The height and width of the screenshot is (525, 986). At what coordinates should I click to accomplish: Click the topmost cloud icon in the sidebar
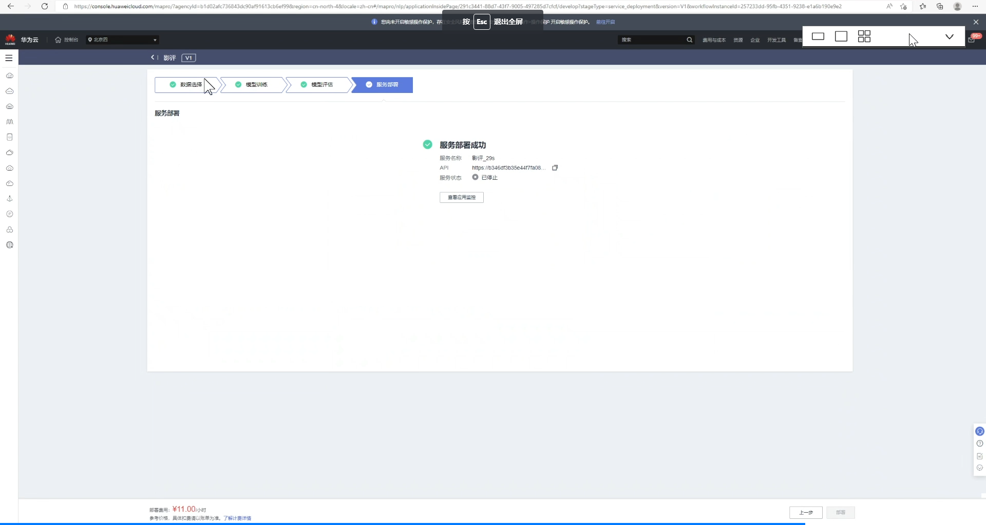click(9, 76)
